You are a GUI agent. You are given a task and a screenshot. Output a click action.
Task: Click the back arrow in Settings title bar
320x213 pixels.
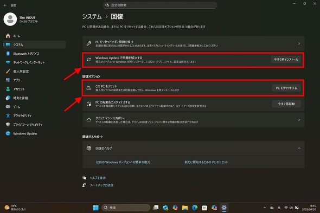[x=5, y=5]
